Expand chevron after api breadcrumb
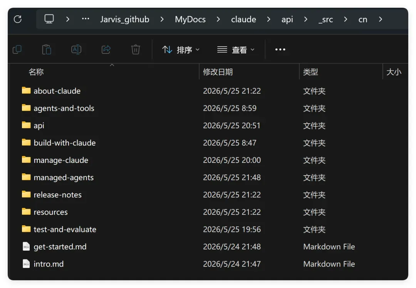The image size is (416, 288). (305, 19)
